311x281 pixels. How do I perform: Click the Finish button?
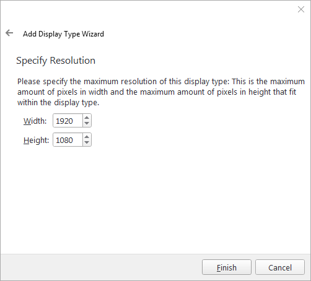pos(227,267)
